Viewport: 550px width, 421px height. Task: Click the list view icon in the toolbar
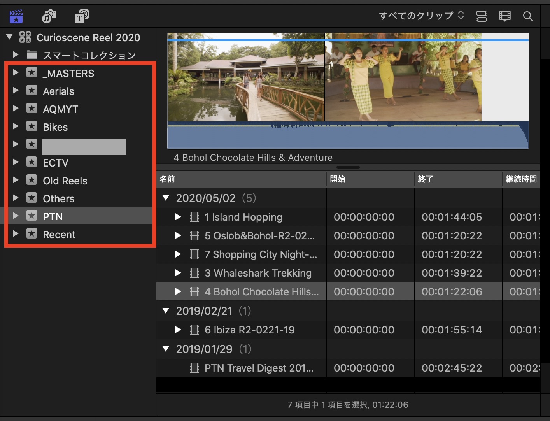[482, 16]
